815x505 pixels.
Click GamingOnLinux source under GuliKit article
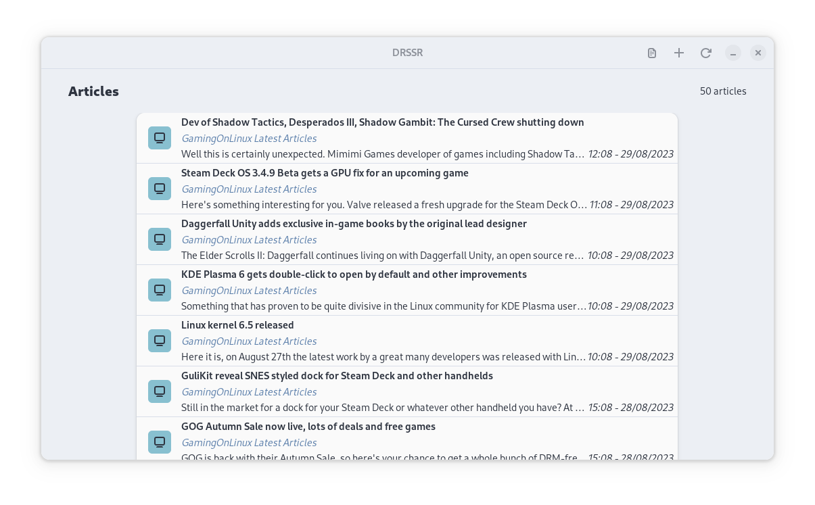coord(249,392)
